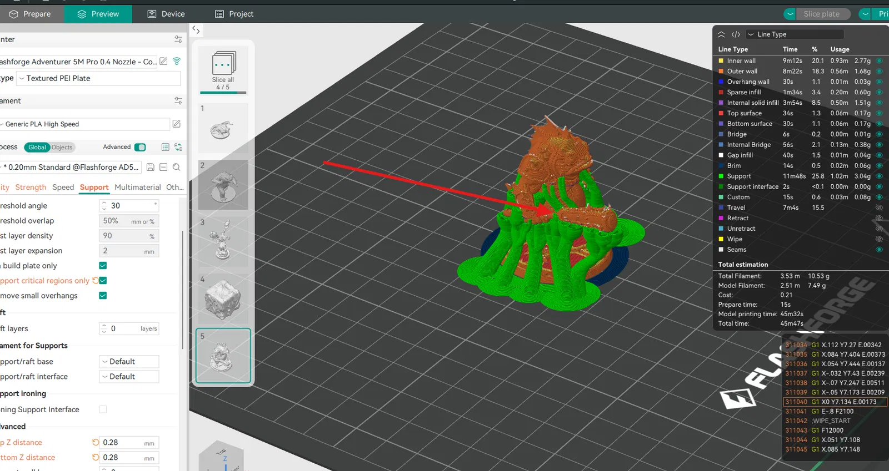Click the yellow Inner wall color swatch
This screenshot has height=471, width=889.
pyautogui.click(x=721, y=60)
